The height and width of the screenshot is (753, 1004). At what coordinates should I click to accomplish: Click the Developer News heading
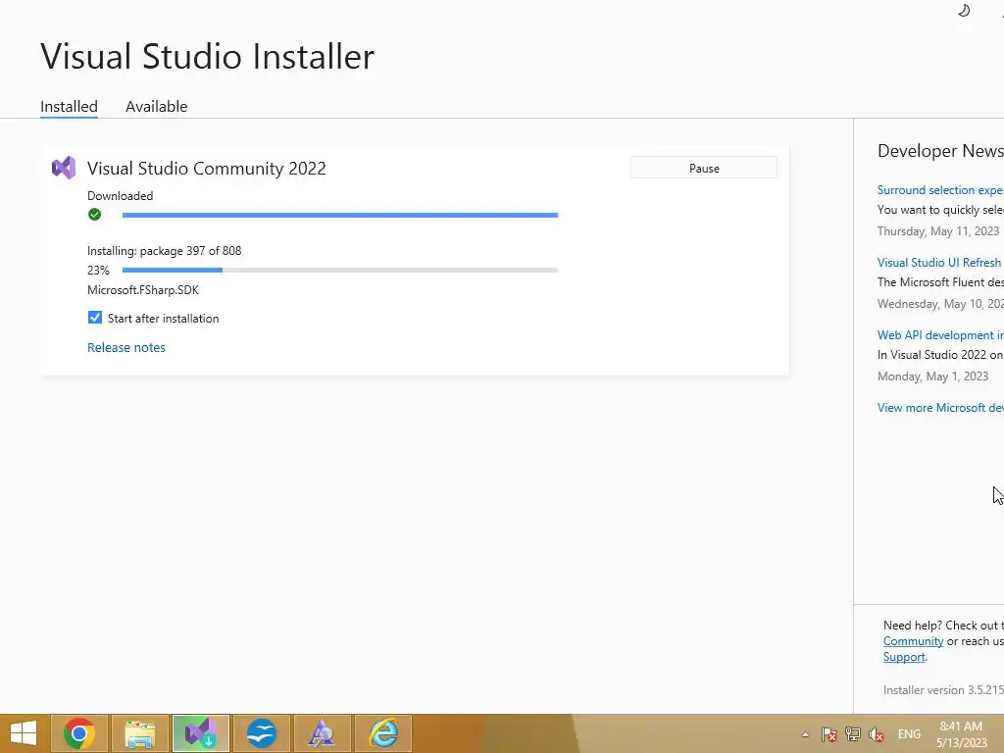940,151
